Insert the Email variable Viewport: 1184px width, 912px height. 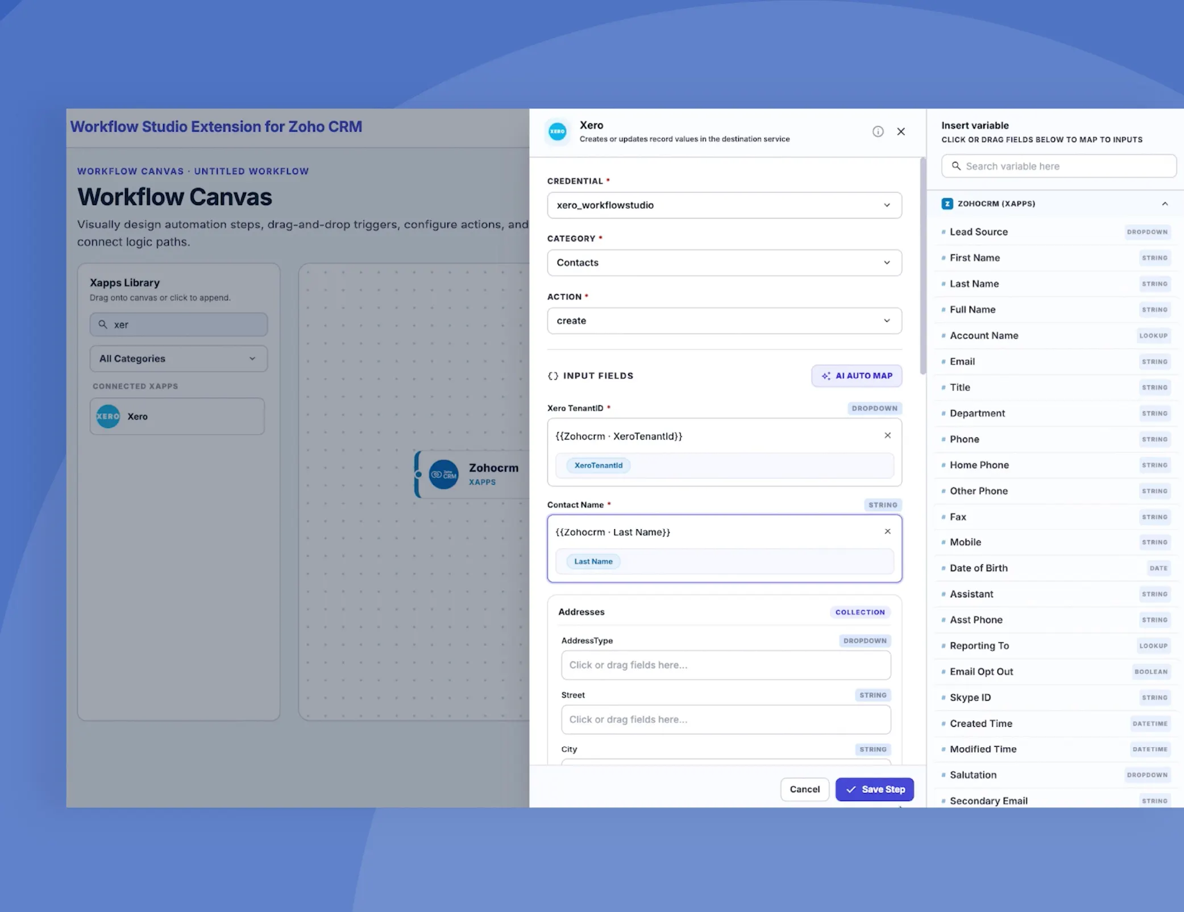coord(1056,361)
